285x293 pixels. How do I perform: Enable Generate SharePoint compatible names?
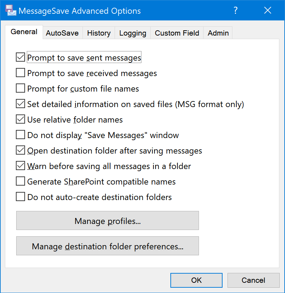tap(20, 181)
